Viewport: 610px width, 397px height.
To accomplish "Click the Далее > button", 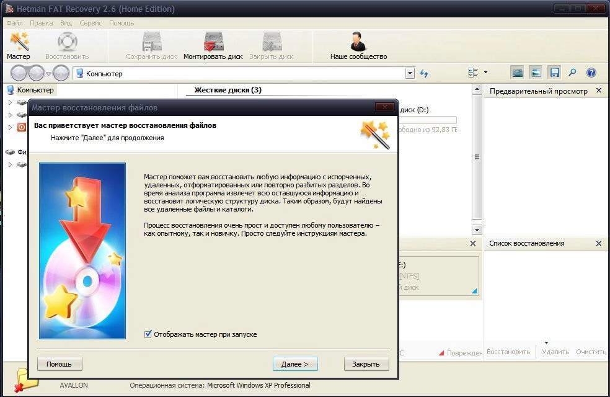I will [295, 364].
